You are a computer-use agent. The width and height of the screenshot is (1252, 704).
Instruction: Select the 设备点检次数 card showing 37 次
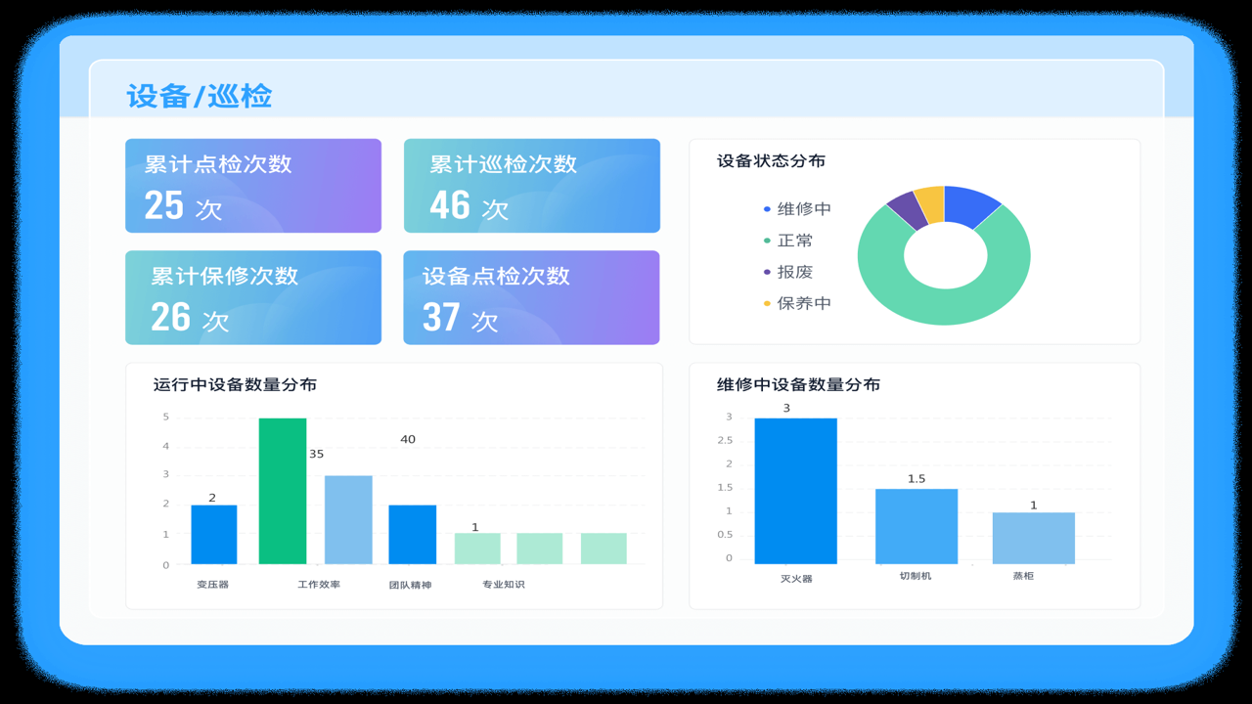pos(532,297)
